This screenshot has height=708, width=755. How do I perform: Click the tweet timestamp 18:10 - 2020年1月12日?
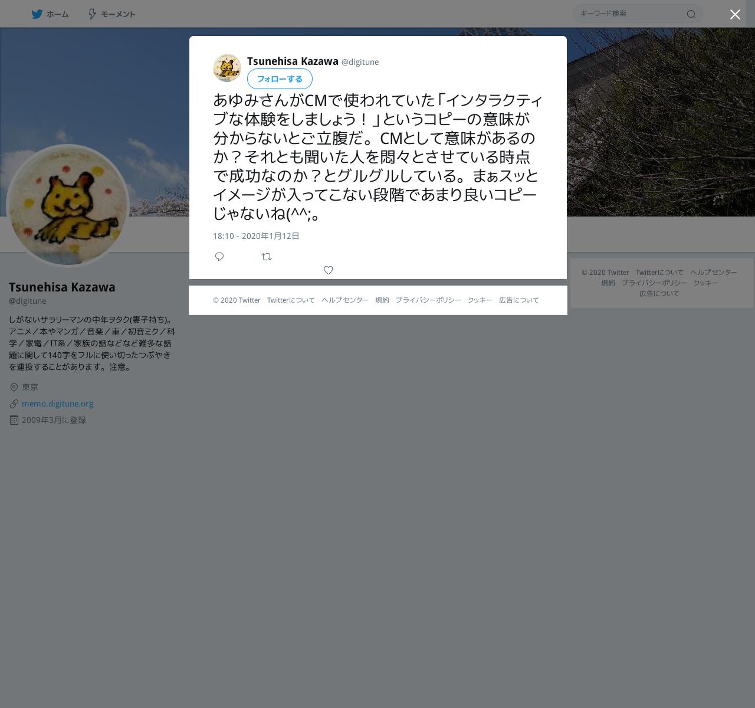256,236
